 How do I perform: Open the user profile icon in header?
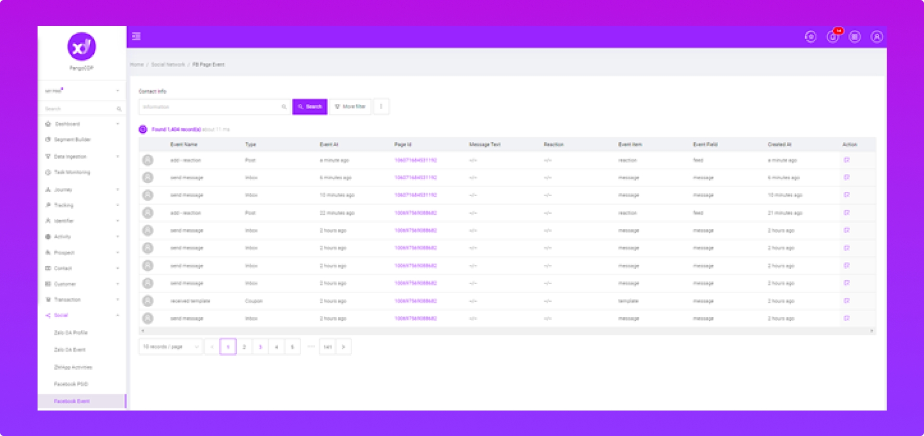point(876,37)
